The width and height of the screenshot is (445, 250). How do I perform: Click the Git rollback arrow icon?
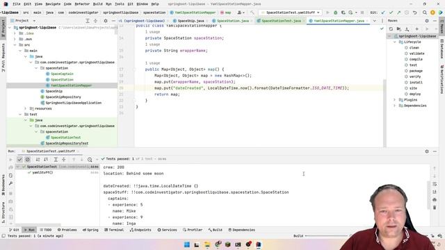[x=414, y=12]
